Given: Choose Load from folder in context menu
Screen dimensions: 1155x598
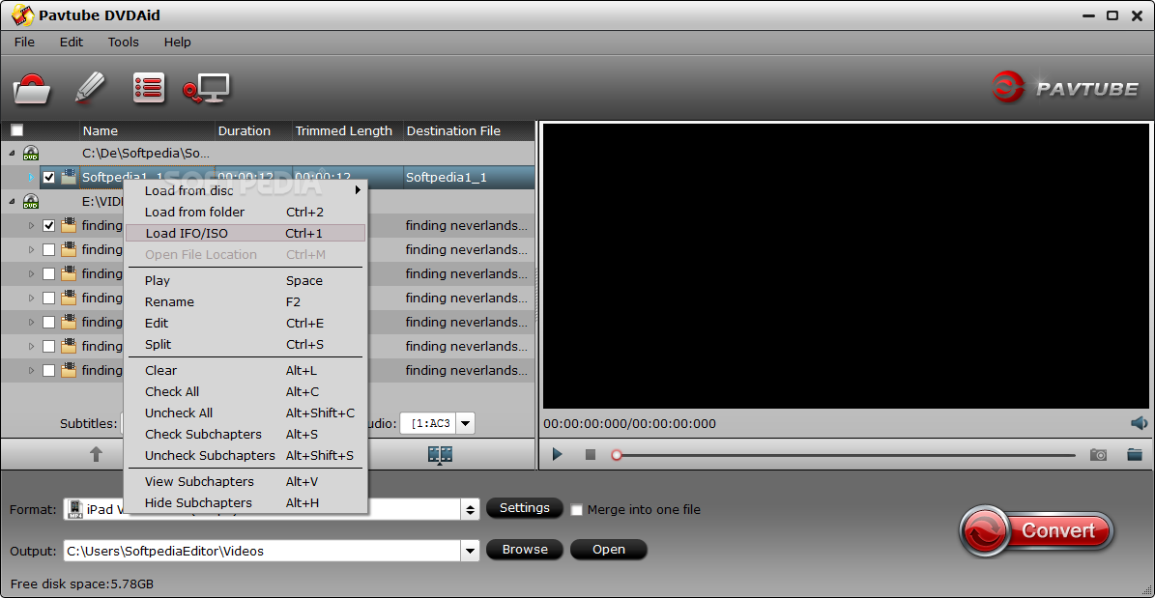Looking at the screenshot, I should point(245,213).
